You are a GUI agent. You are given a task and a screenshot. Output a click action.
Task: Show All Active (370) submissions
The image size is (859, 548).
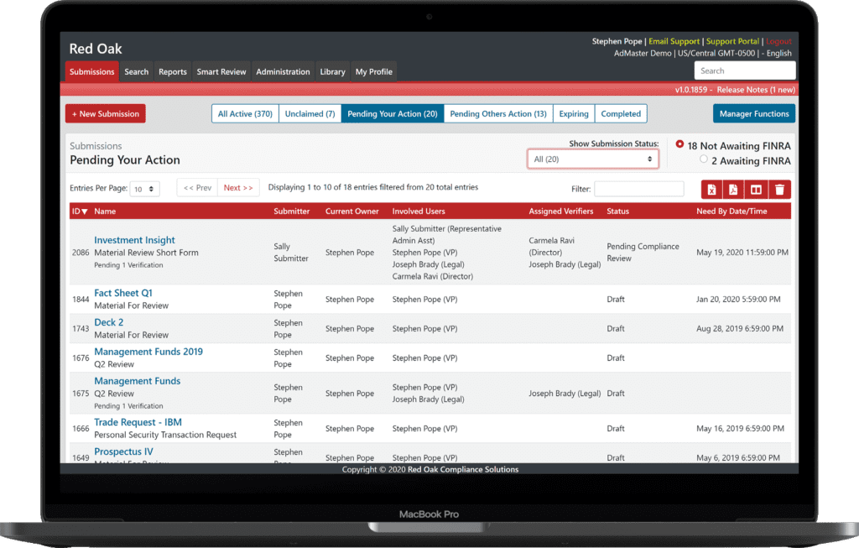(x=245, y=114)
